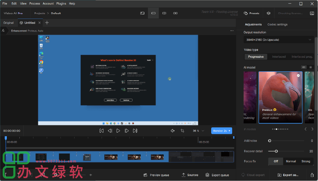
Task: Switch AI model list to list view
Action: click(x=310, y=67)
